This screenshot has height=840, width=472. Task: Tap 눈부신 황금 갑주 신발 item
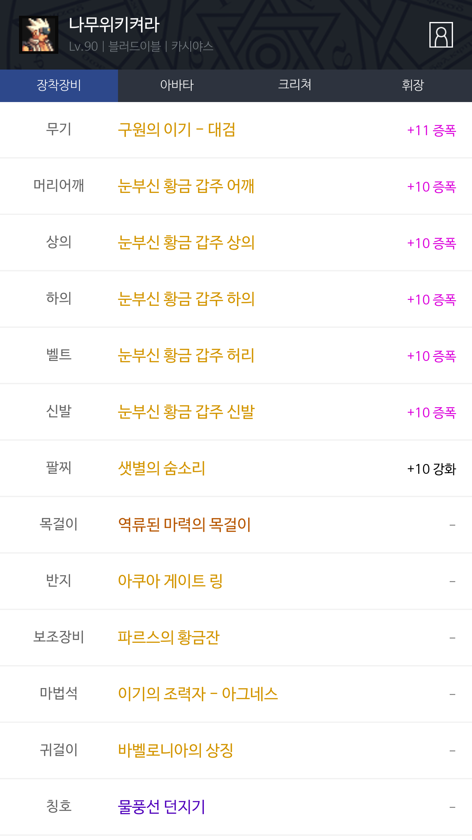(x=186, y=412)
